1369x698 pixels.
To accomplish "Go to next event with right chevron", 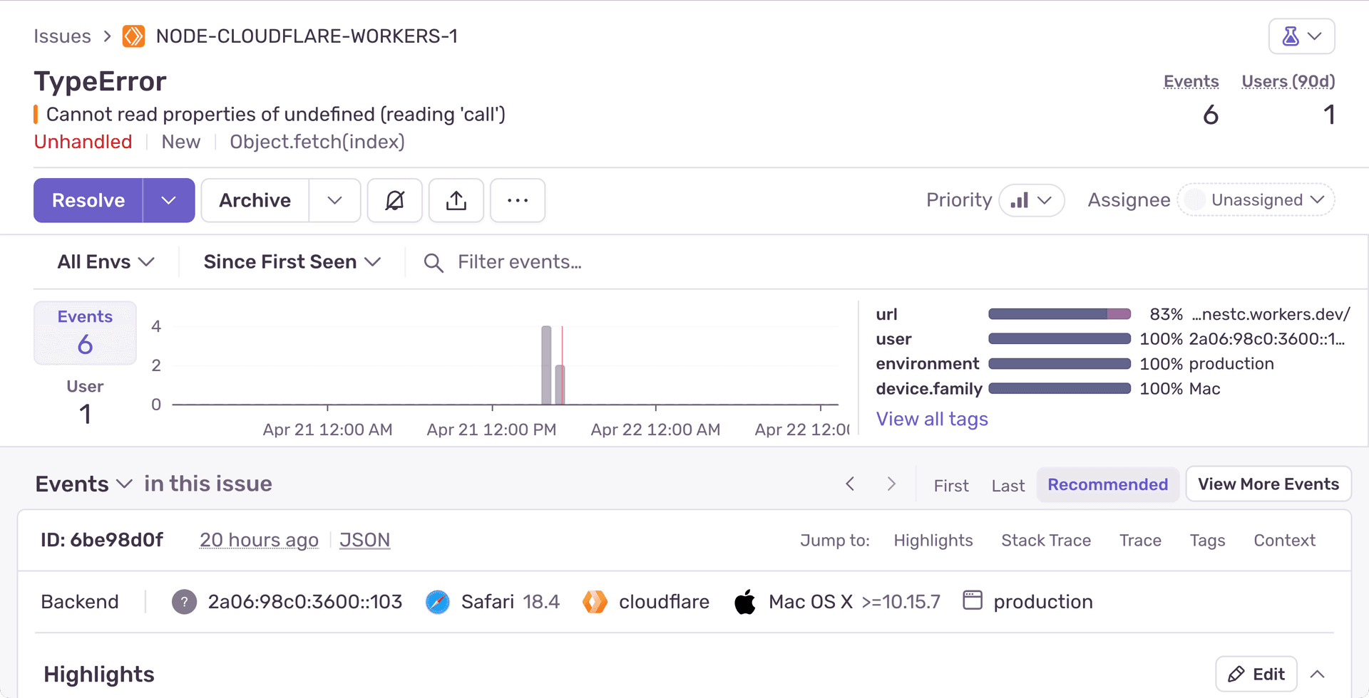I will (x=891, y=484).
